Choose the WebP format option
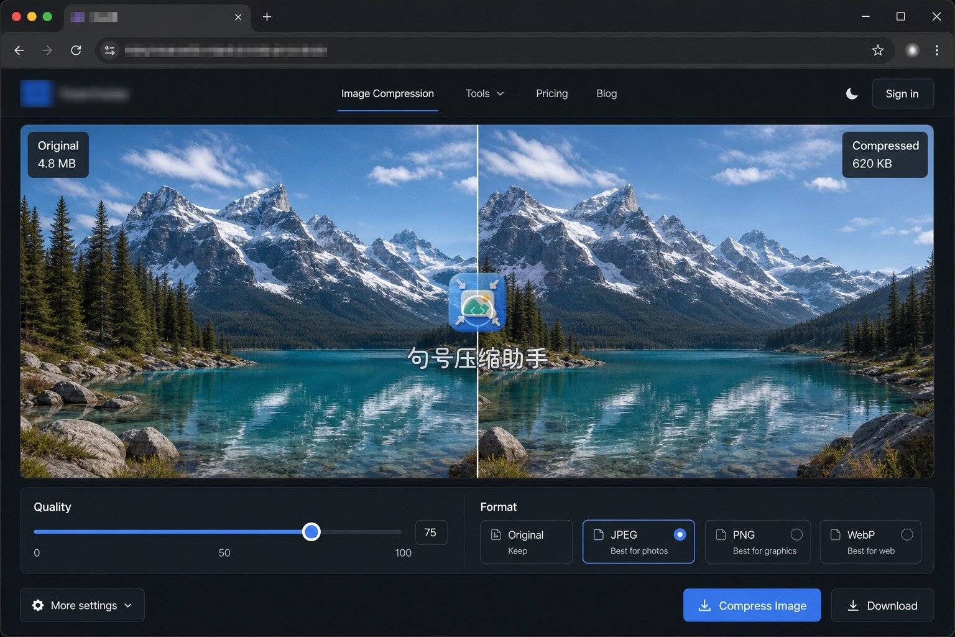The width and height of the screenshot is (955, 637). click(x=870, y=542)
